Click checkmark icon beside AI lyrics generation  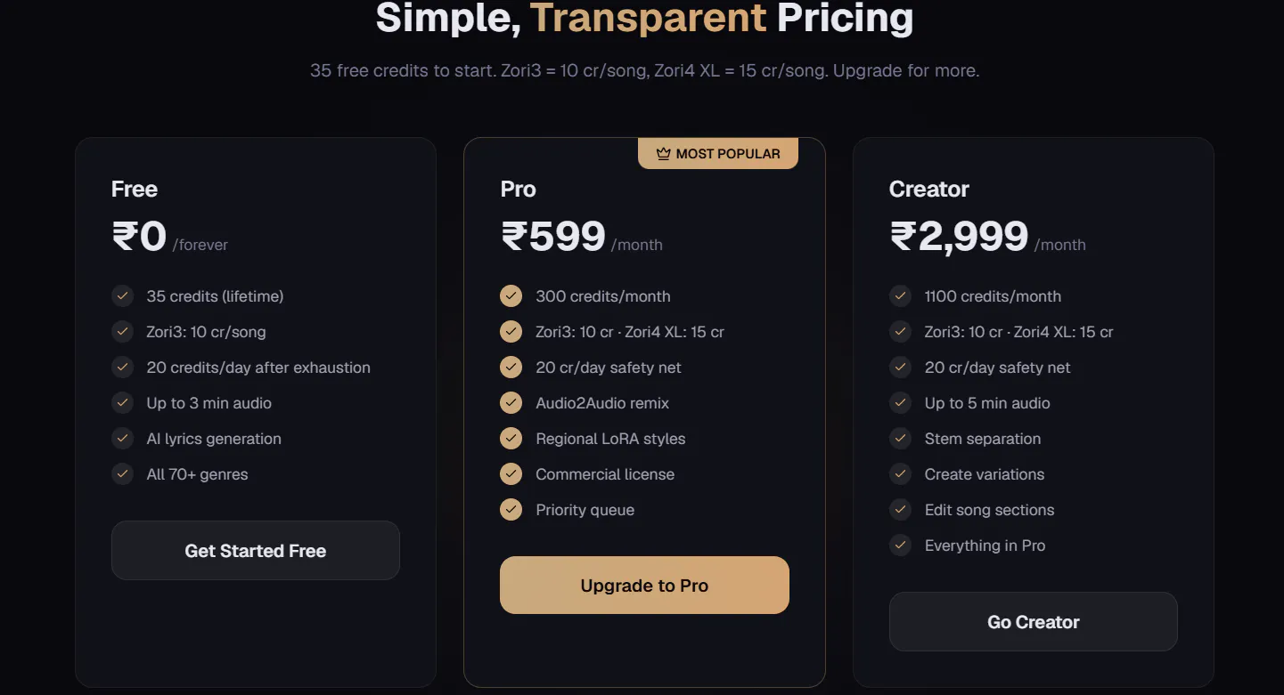click(122, 439)
